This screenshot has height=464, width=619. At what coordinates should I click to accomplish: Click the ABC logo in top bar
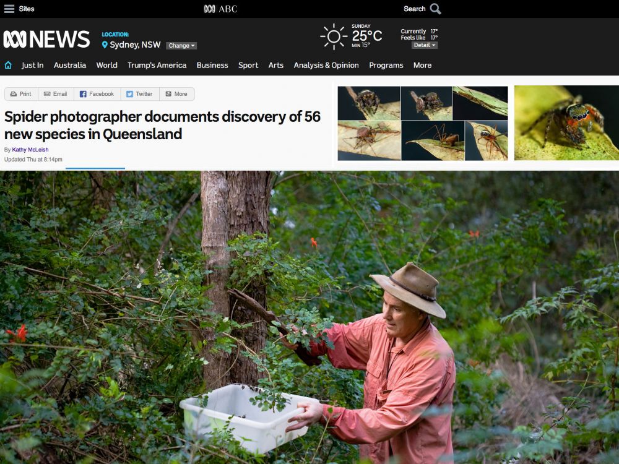point(220,9)
